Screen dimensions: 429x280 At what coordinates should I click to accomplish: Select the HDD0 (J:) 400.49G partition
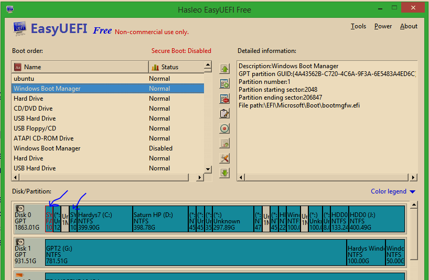pos(377,219)
